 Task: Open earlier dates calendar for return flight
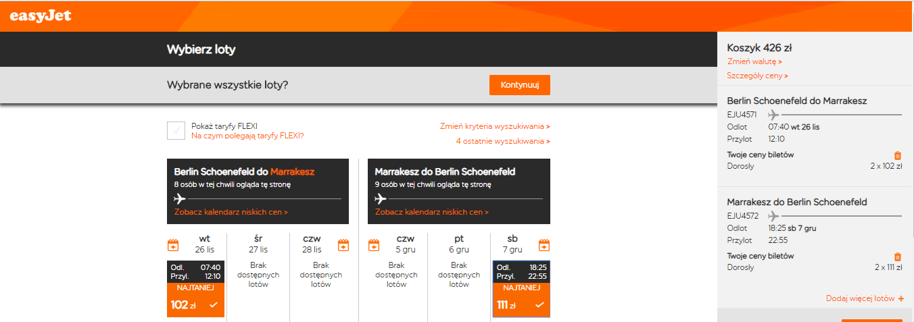click(374, 244)
